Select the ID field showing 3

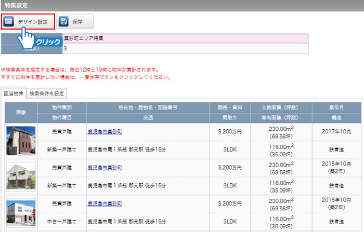click(185, 48)
